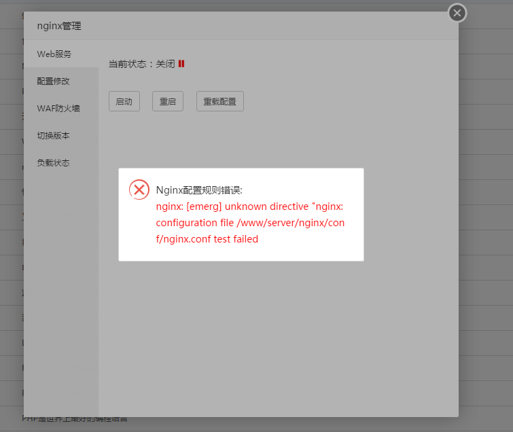View the 负载状态 tab
This screenshot has width=513, height=432.
click(61, 162)
